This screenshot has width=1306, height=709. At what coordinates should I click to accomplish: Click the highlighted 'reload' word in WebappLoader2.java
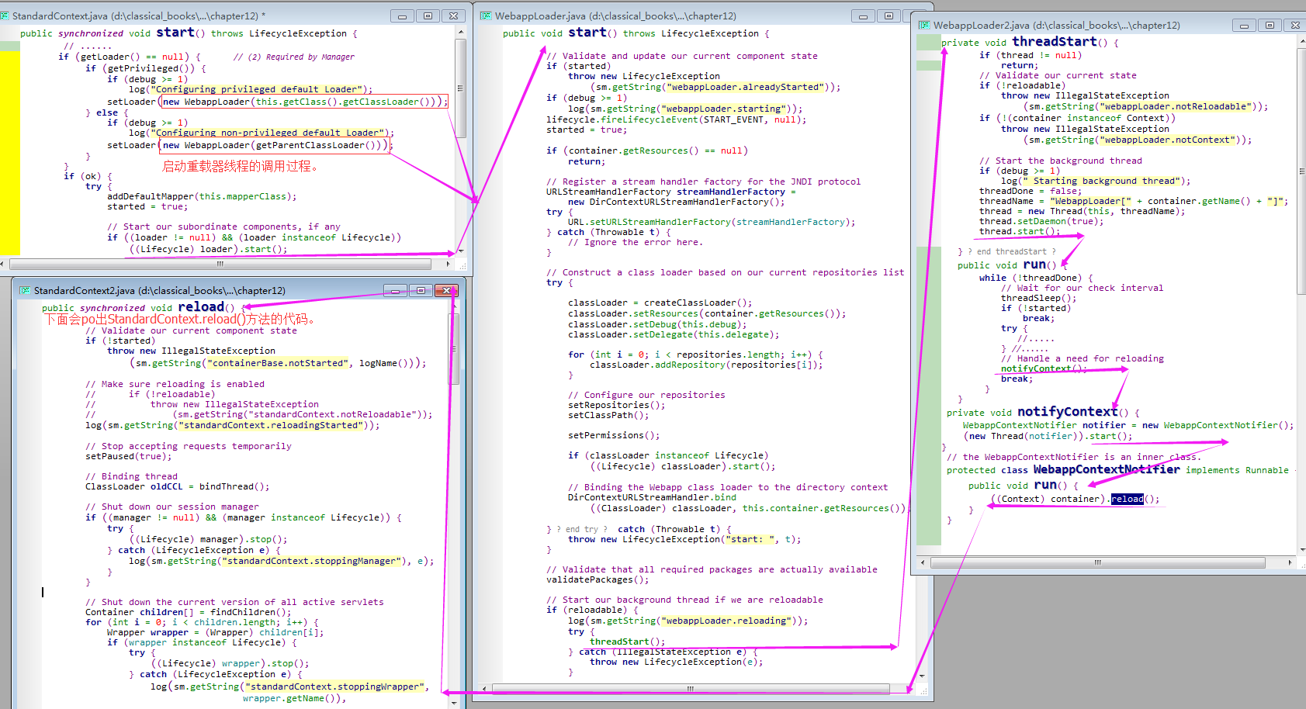click(x=1128, y=499)
